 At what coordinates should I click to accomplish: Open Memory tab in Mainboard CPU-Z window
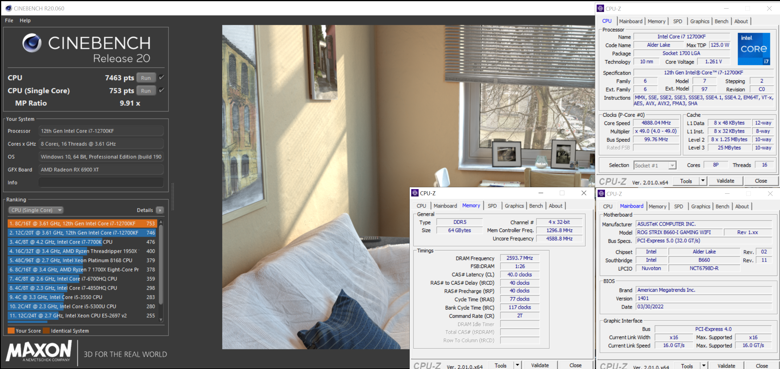[x=657, y=207]
